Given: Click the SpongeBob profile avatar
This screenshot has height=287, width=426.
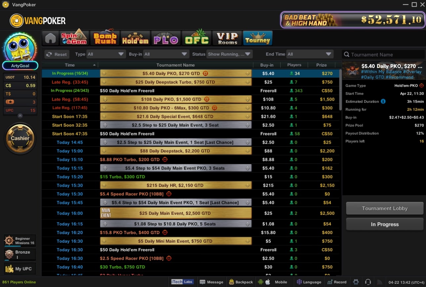Looking at the screenshot, I should (x=20, y=47).
